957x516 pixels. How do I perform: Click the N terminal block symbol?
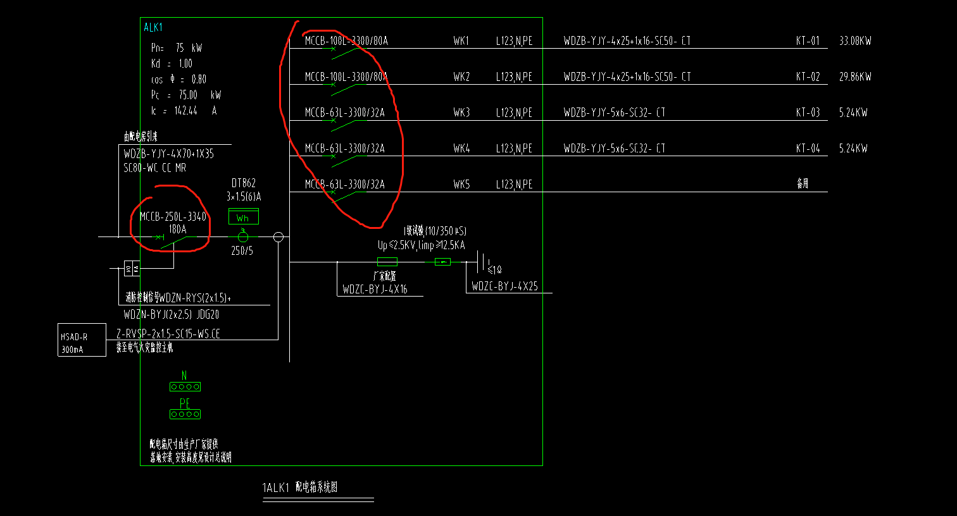click(x=185, y=386)
